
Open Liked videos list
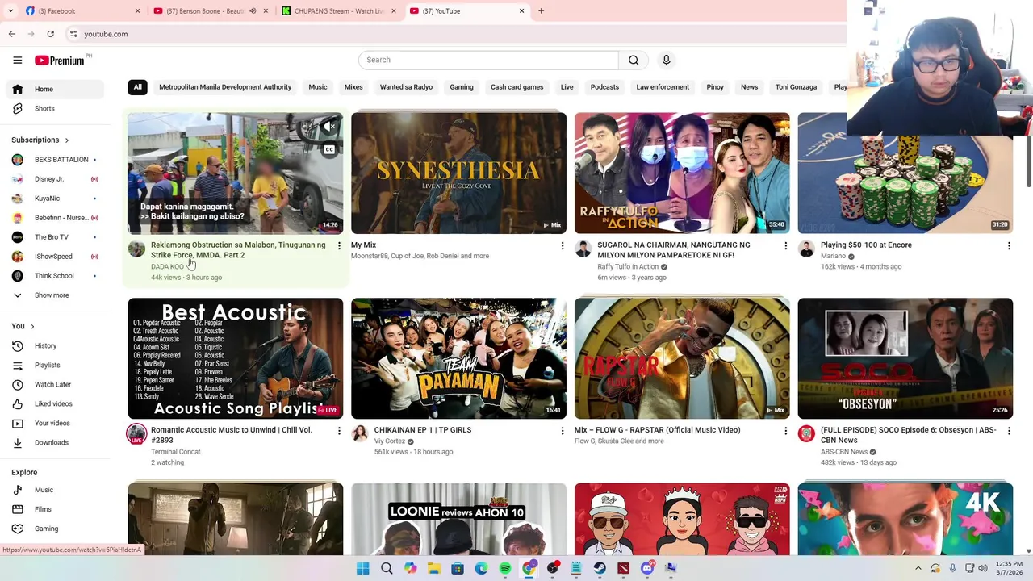56,403
